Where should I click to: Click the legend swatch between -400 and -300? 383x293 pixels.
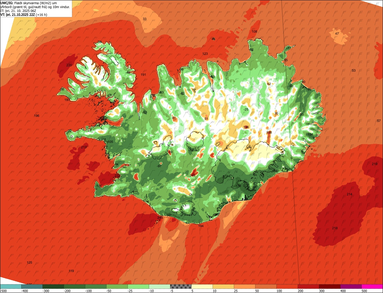click(x=32, y=286)
